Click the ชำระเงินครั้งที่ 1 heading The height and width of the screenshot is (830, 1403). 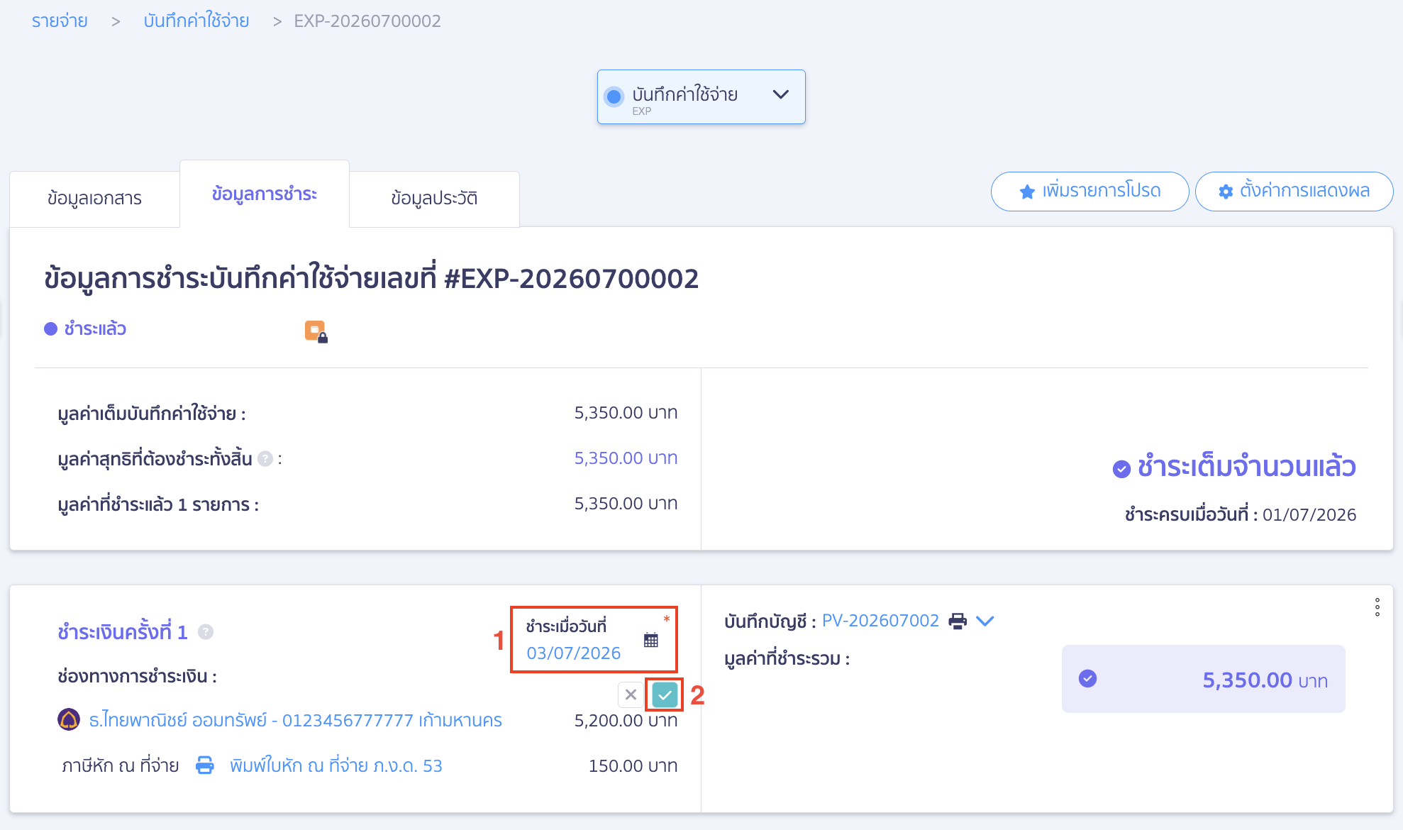click(x=123, y=632)
